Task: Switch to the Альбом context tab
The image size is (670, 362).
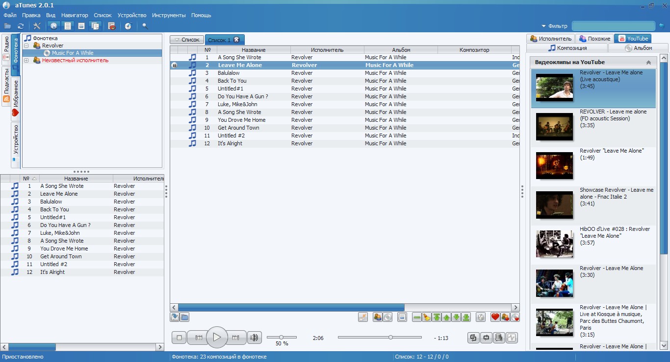Action: point(638,48)
